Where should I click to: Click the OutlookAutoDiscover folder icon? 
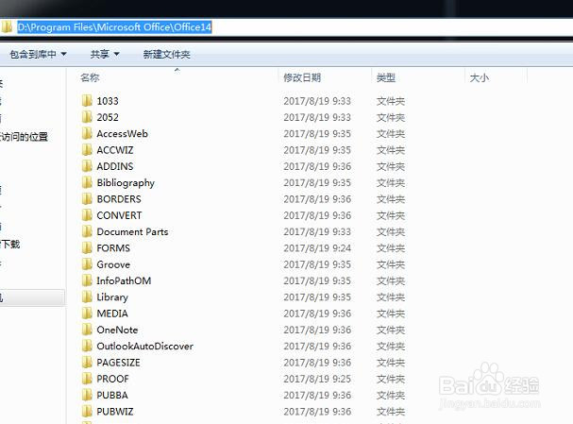point(87,346)
